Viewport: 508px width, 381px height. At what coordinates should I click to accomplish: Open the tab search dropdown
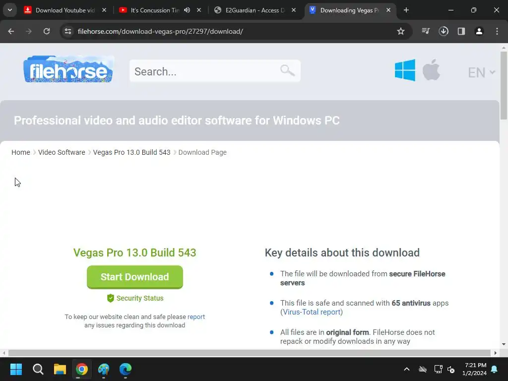(10, 10)
